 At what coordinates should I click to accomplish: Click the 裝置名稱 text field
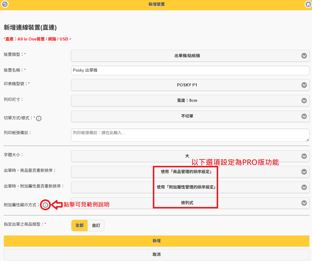point(190,70)
